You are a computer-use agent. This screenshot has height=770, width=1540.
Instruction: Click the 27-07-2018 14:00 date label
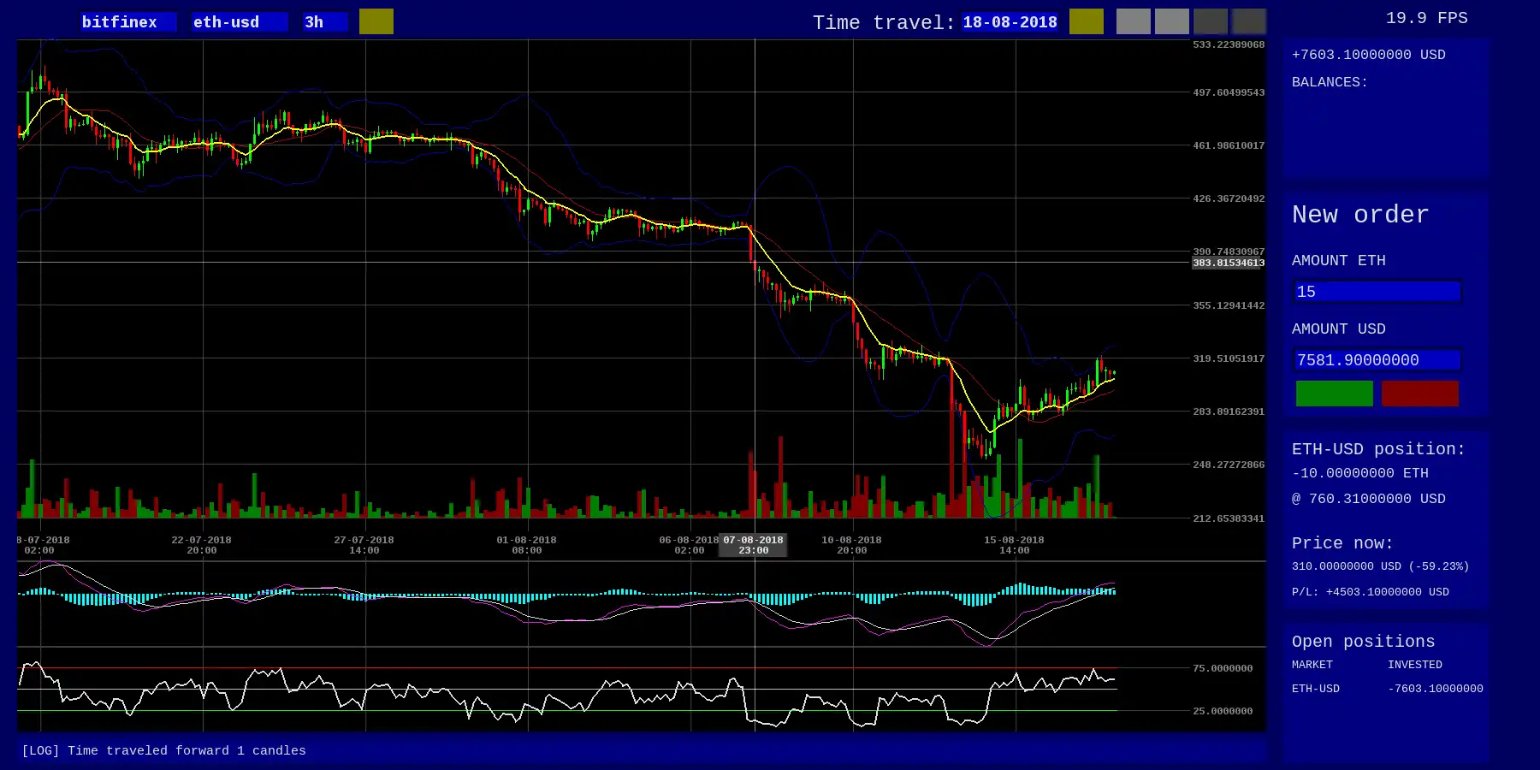point(364,545)
